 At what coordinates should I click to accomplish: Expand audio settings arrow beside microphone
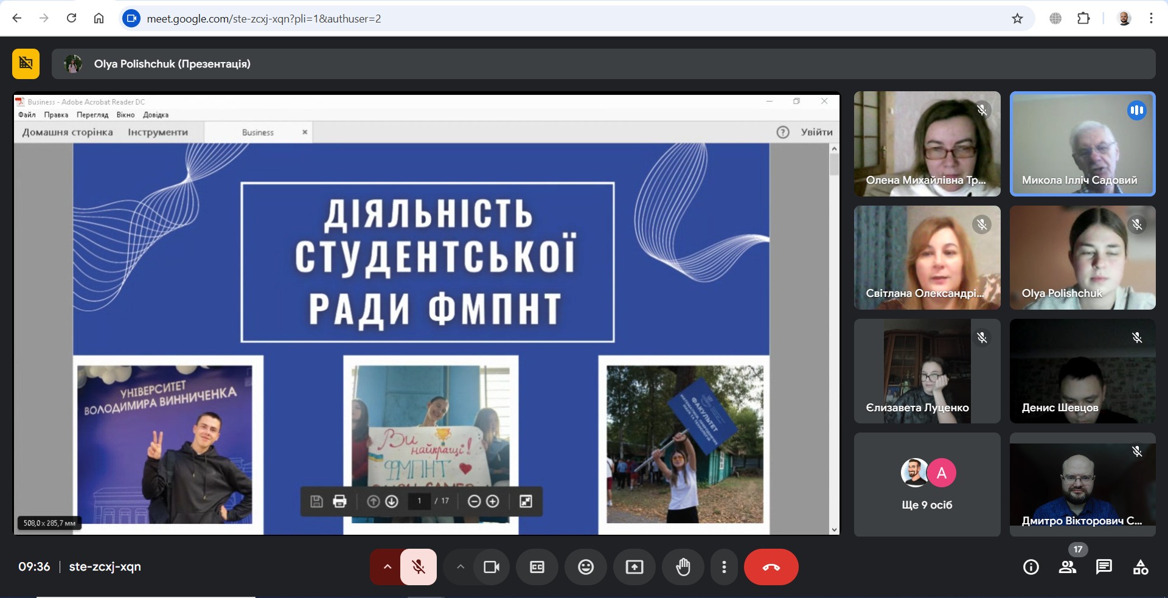[387, 567]
